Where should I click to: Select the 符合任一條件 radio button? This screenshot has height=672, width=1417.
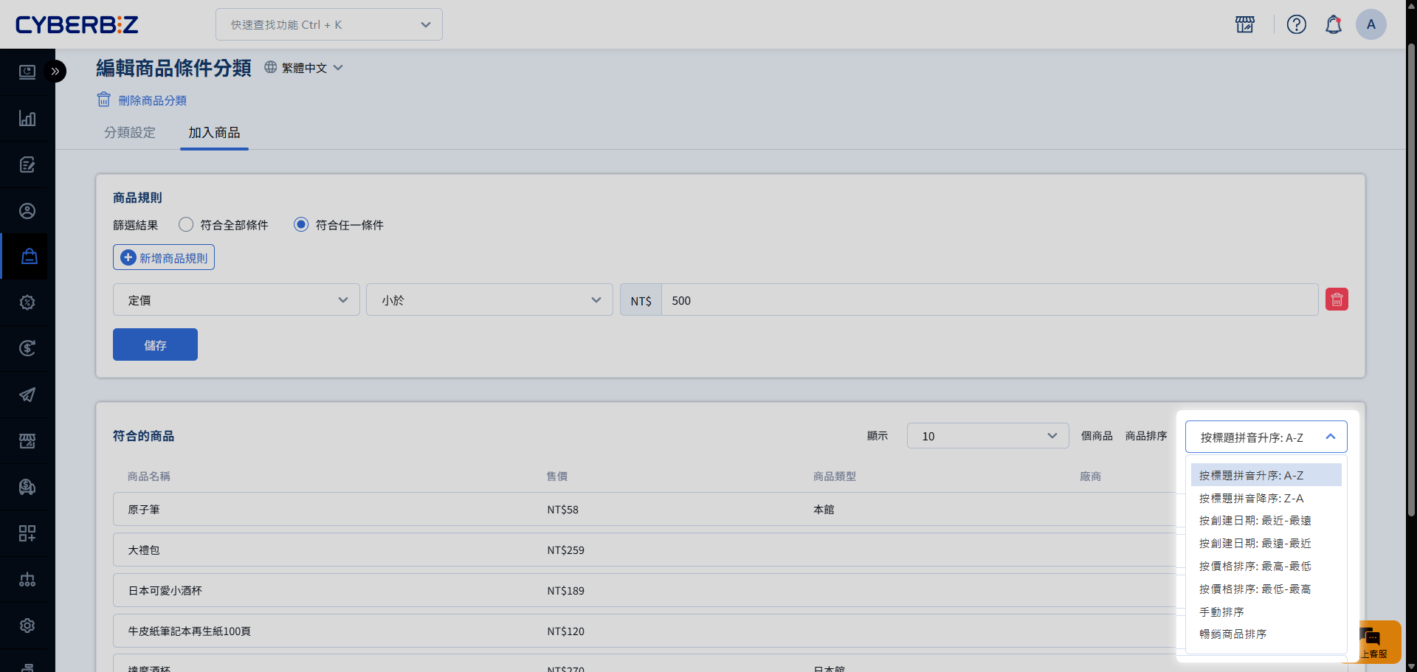[301, 224]
